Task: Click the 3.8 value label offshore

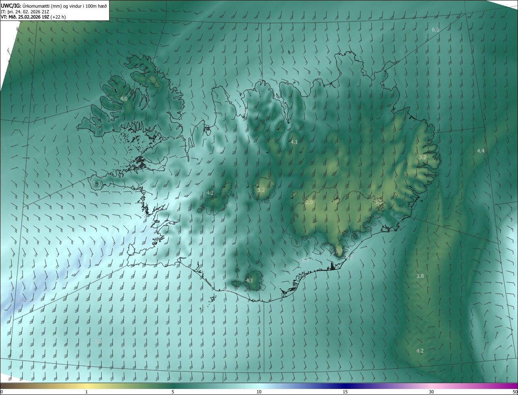Action: pyautogui.click(x=420, y=276)
